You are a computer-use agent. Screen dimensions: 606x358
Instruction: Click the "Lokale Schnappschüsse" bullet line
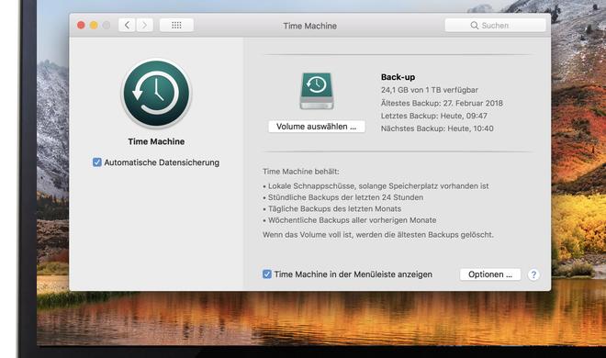coord(376,186)
